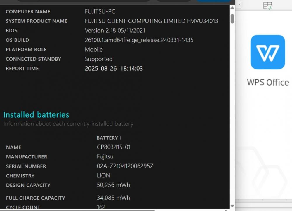Click the 'SYSTEM PRODUCT NAME' label
This screenshot has height=211, width=292.
click(36, 21)
